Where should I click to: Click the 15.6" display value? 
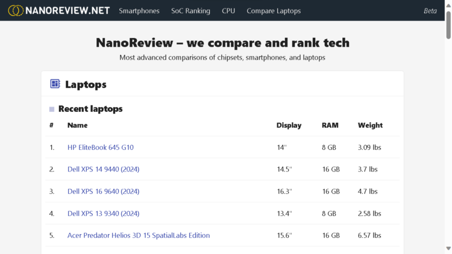284,235
